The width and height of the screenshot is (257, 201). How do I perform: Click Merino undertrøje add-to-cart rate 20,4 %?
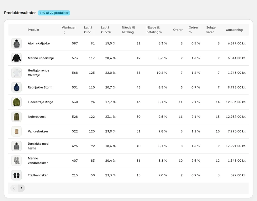110,58
